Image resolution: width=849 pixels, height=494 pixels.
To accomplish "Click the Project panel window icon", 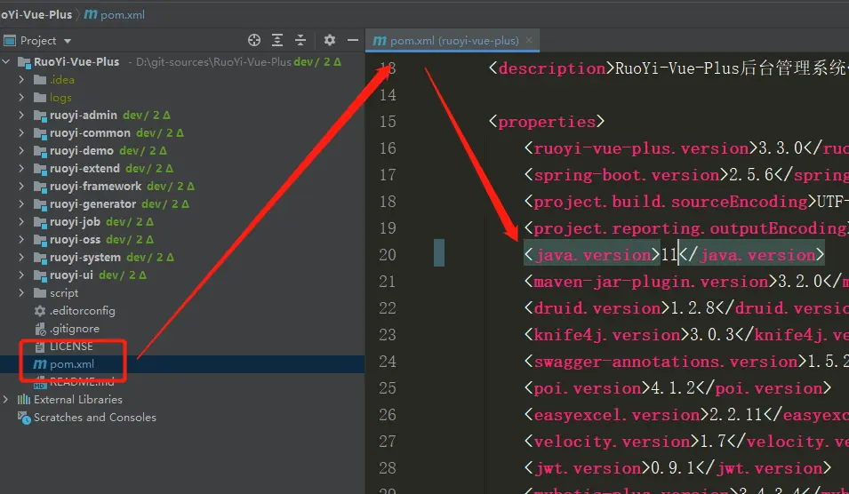I will click(9, 41).
